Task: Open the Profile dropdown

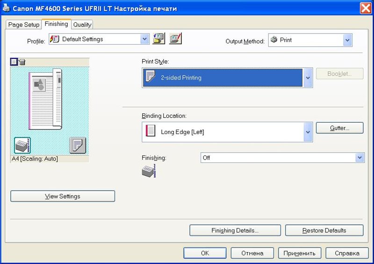Action: coord(145,39)
